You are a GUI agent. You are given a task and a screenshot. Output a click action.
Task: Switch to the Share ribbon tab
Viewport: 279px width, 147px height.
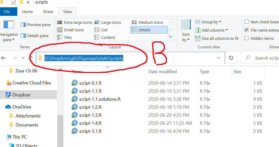pos(48,12)
